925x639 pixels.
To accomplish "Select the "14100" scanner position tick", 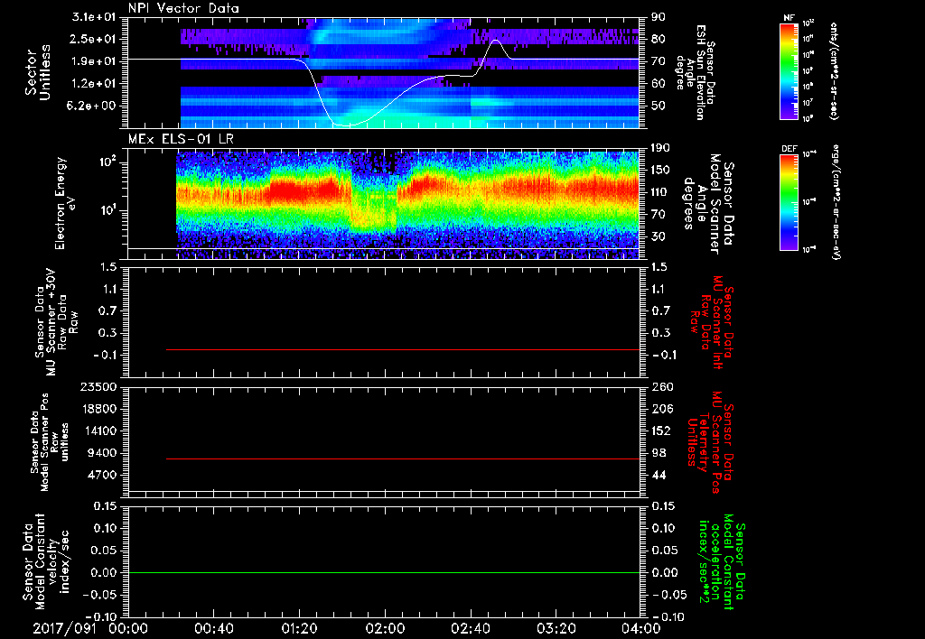I will tap(98, 431).
